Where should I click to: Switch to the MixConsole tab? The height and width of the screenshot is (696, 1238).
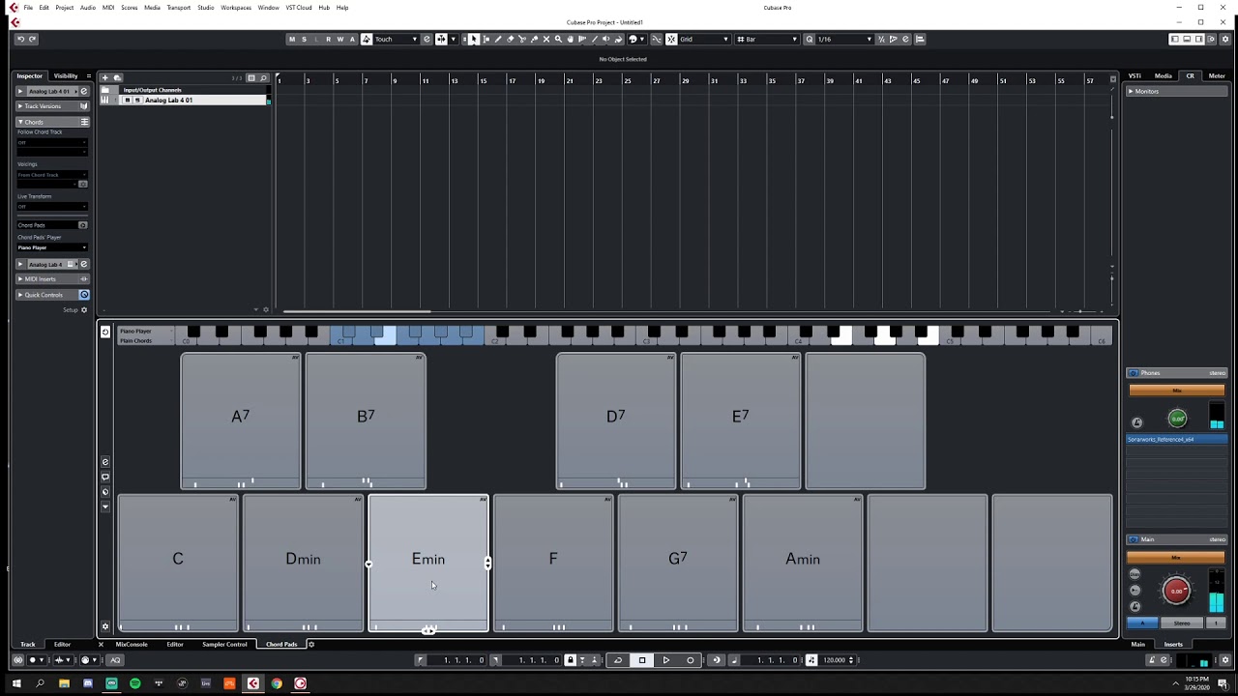pyautogui.click(x=132, y=644)
